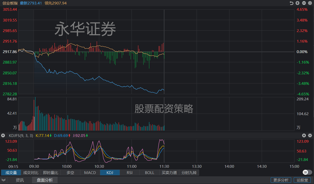Image resolution: width=314 pixels, height=184 pixels.
Task: Open the 论股堂 forum button
Action: tap(302, 180)
